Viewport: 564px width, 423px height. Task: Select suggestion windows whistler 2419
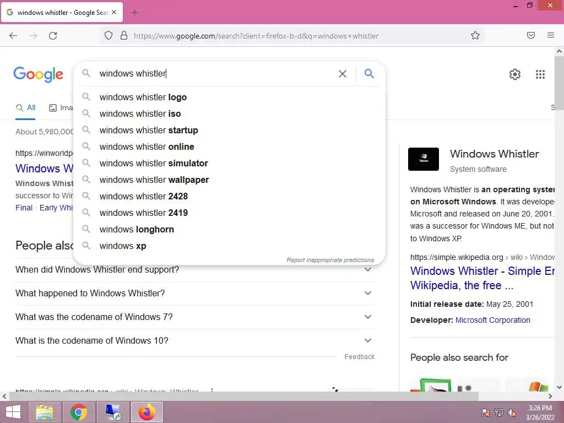[x=229, y=213]
